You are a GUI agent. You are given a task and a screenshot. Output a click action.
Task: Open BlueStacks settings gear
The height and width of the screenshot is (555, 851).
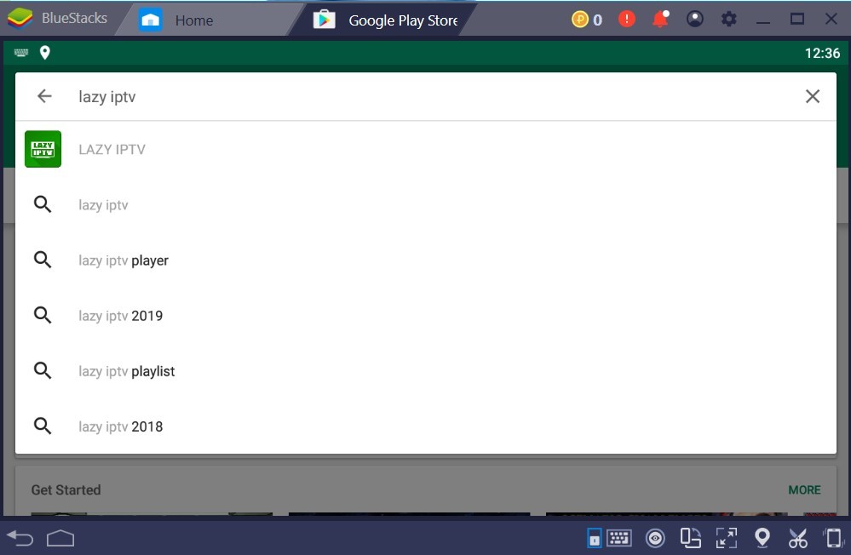point(729,20)
